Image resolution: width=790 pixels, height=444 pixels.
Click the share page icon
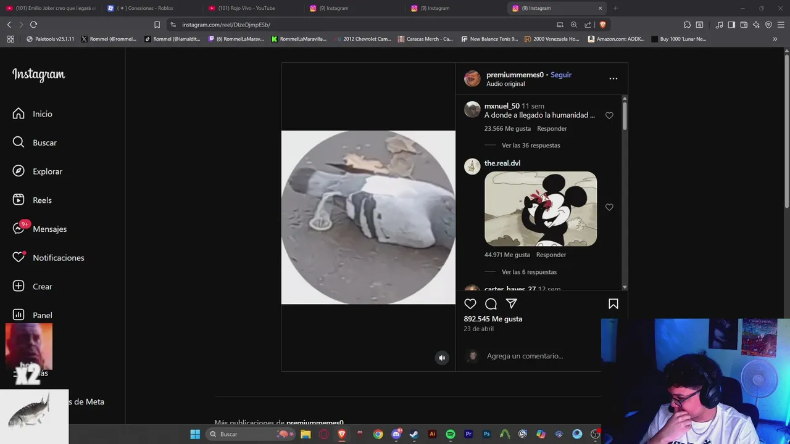click(588, 25)
